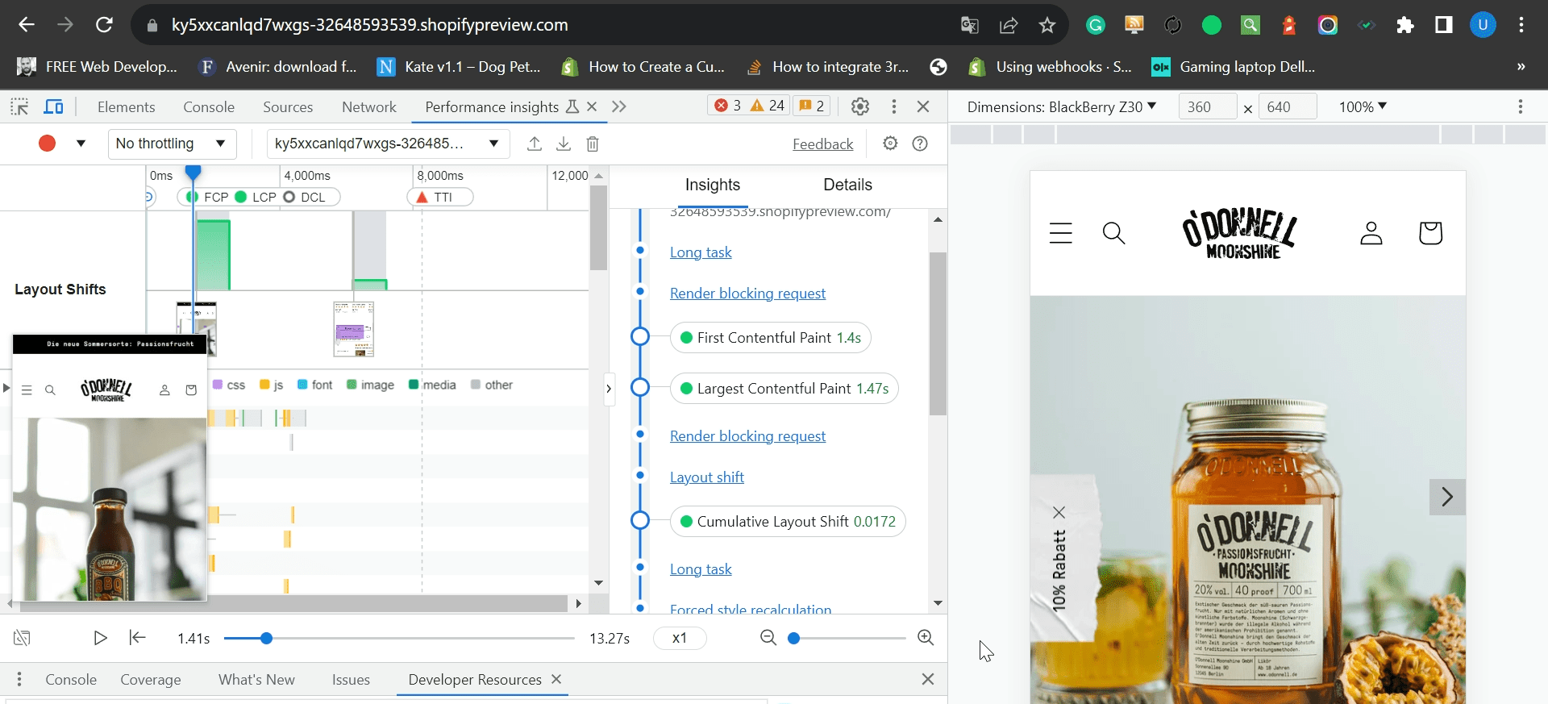This screenshot has height=704, width=1548.
Task: Open the Feedback link
Action: tap(822, 144)
